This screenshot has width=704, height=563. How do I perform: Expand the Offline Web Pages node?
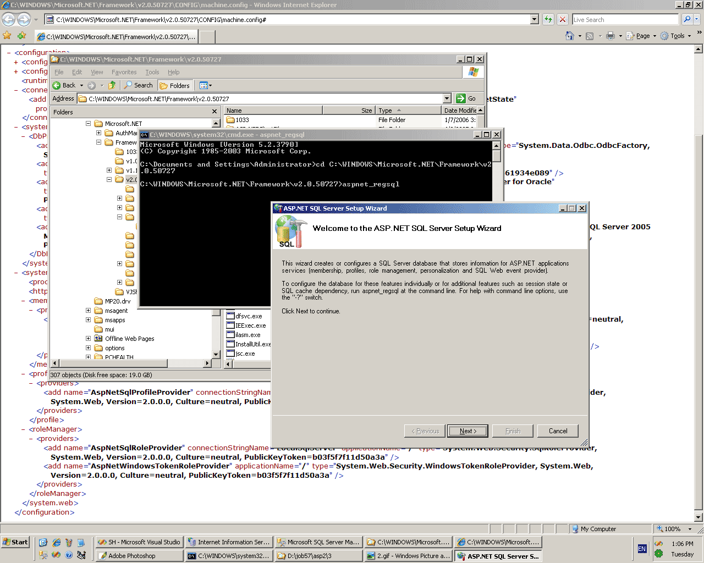pyautogui.click(x=88, y=339)
